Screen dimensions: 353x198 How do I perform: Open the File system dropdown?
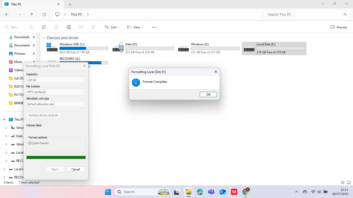pos(56,92)
